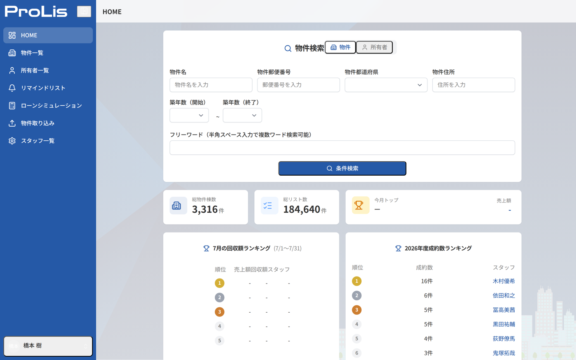Click the (7/1〜7/31) date range text
The width and height of the screenshot is (576, 360).
point(288,249)
